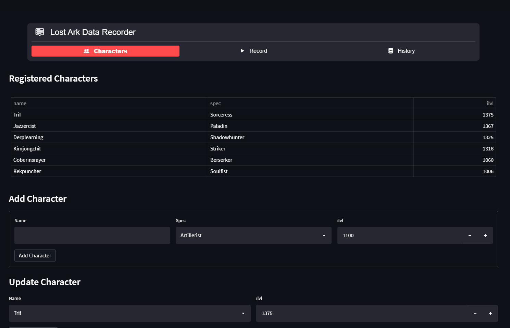The width and height of the screenshot is (510, 328).
Task: Open the Spec dropdown showing Artillerist
Action: (x=253, y=235)
